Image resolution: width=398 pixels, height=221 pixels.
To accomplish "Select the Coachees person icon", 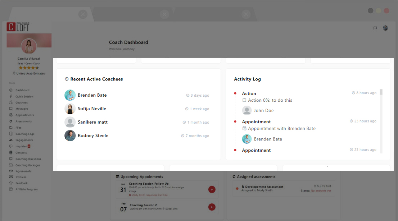I will coord(12,102).
